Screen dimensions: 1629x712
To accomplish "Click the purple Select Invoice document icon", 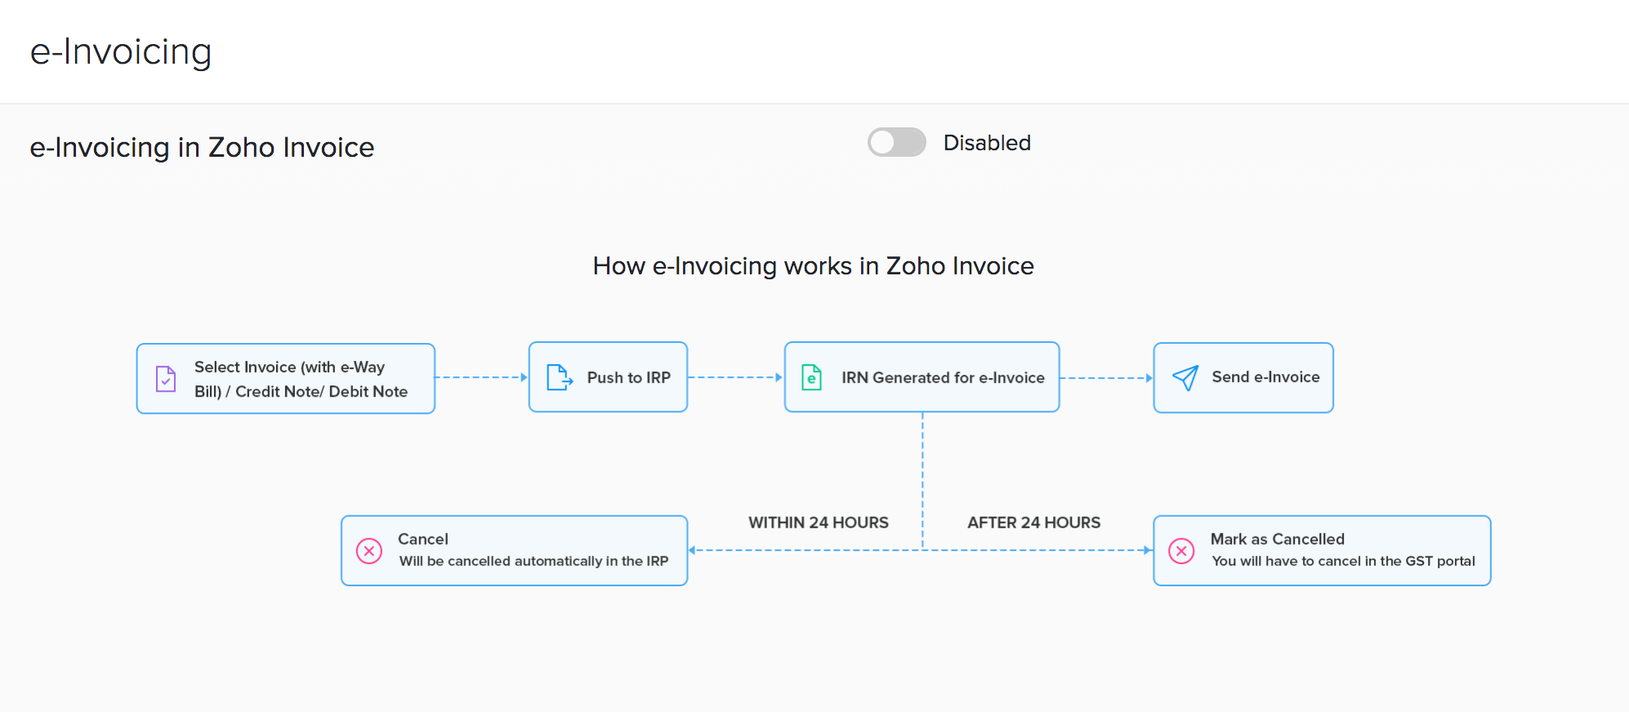I will [166, 379].
